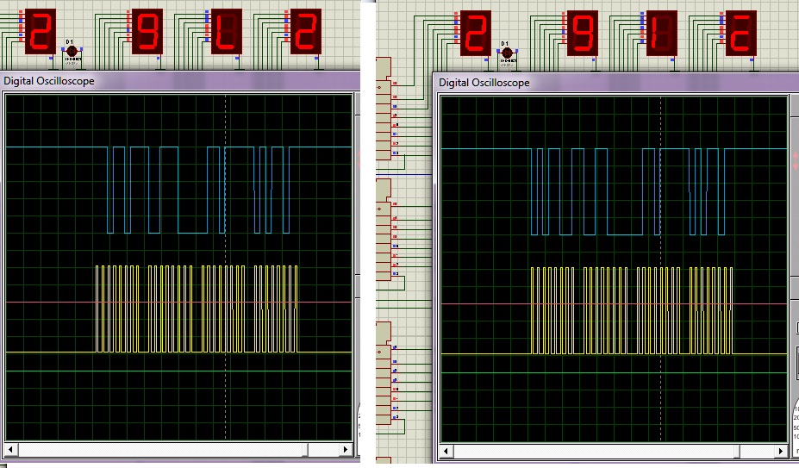Viewport: 799px width, 468px height.
Task: Select the left schematic display showing 9
Action: click(147, 32)
